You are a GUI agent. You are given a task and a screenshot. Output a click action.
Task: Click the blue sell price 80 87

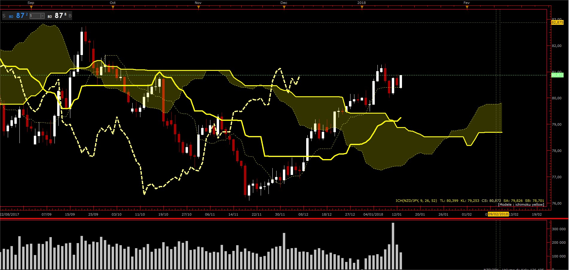coord(18,16)
